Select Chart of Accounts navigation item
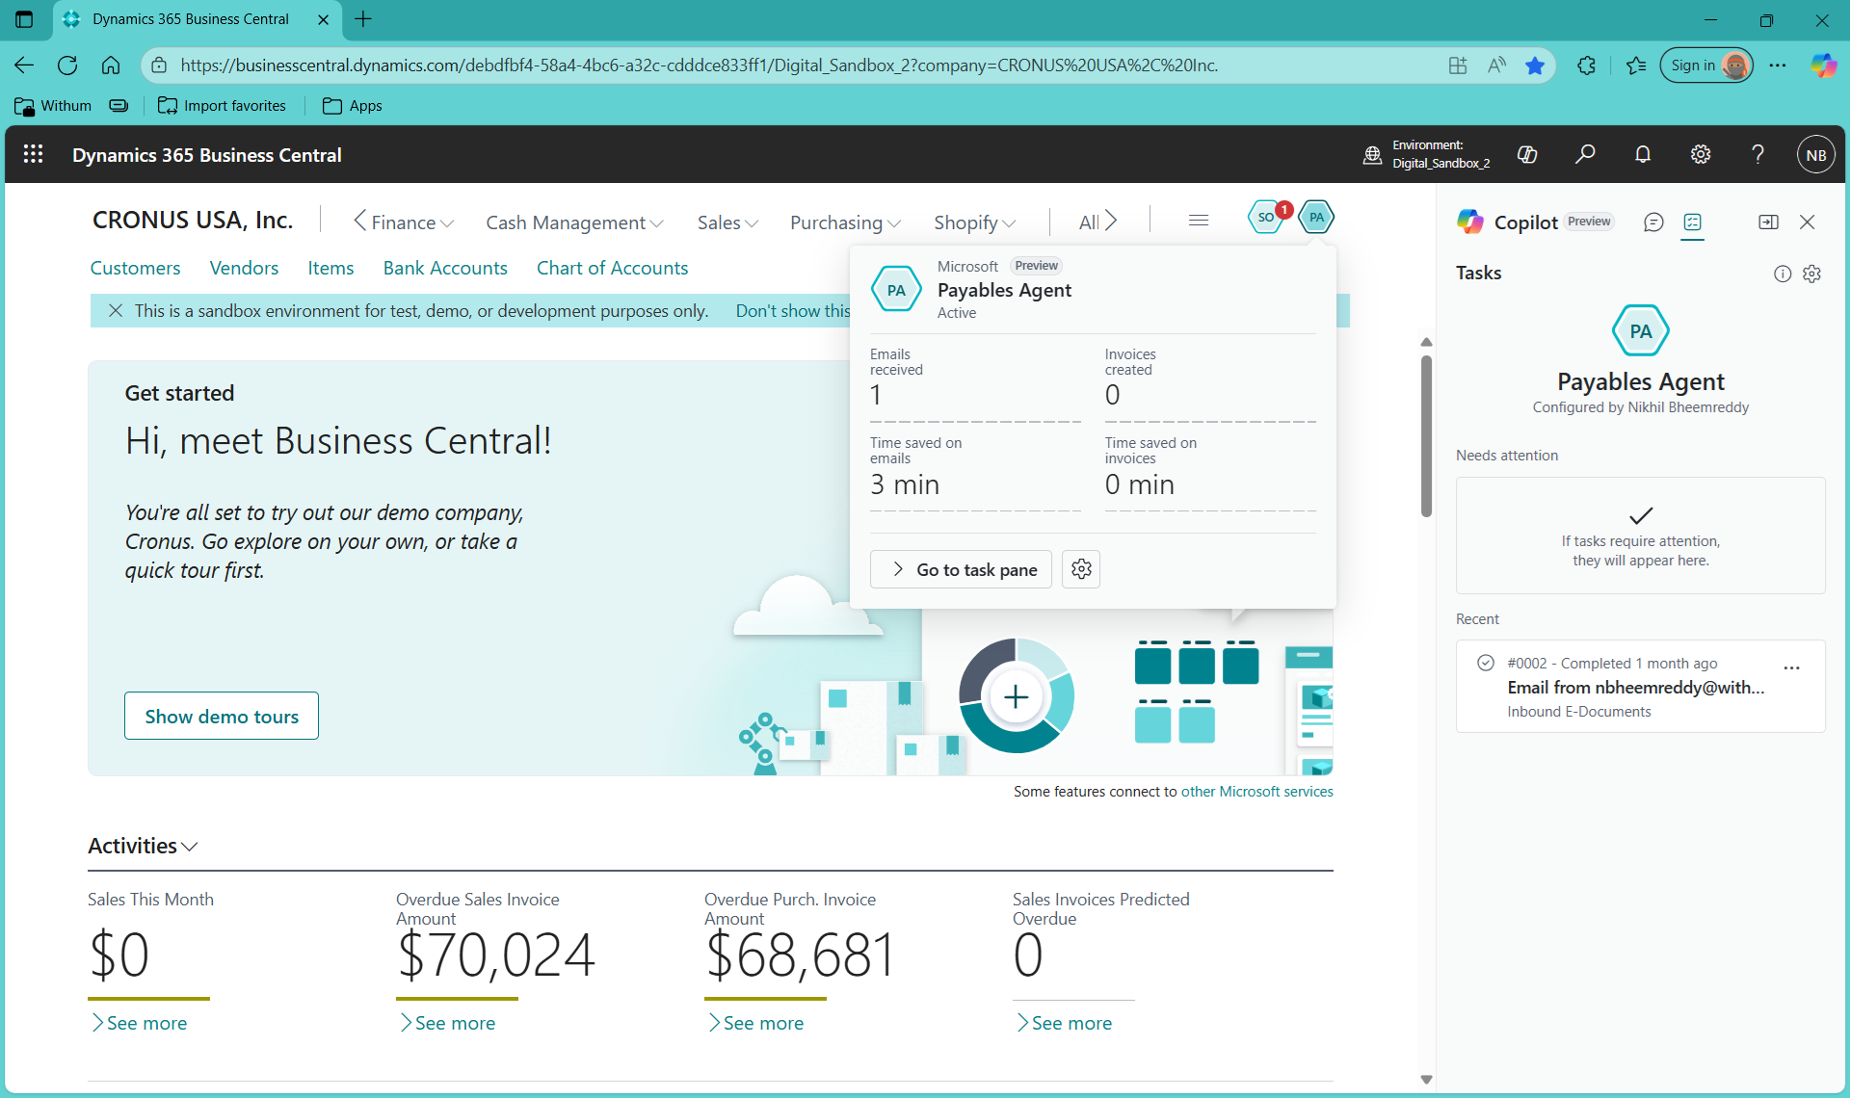This screenshot has height=1098, width=1850. tap(612, 268)
